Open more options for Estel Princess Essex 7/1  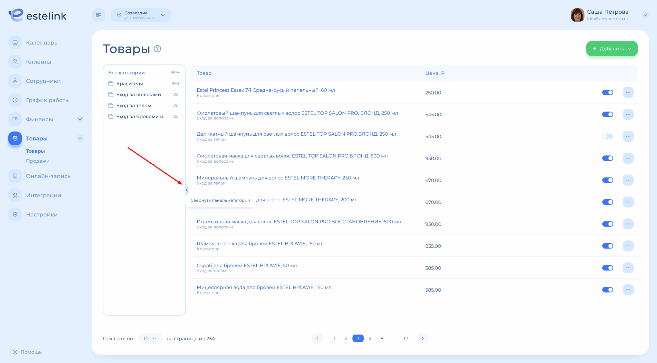(x=628, y=92)
